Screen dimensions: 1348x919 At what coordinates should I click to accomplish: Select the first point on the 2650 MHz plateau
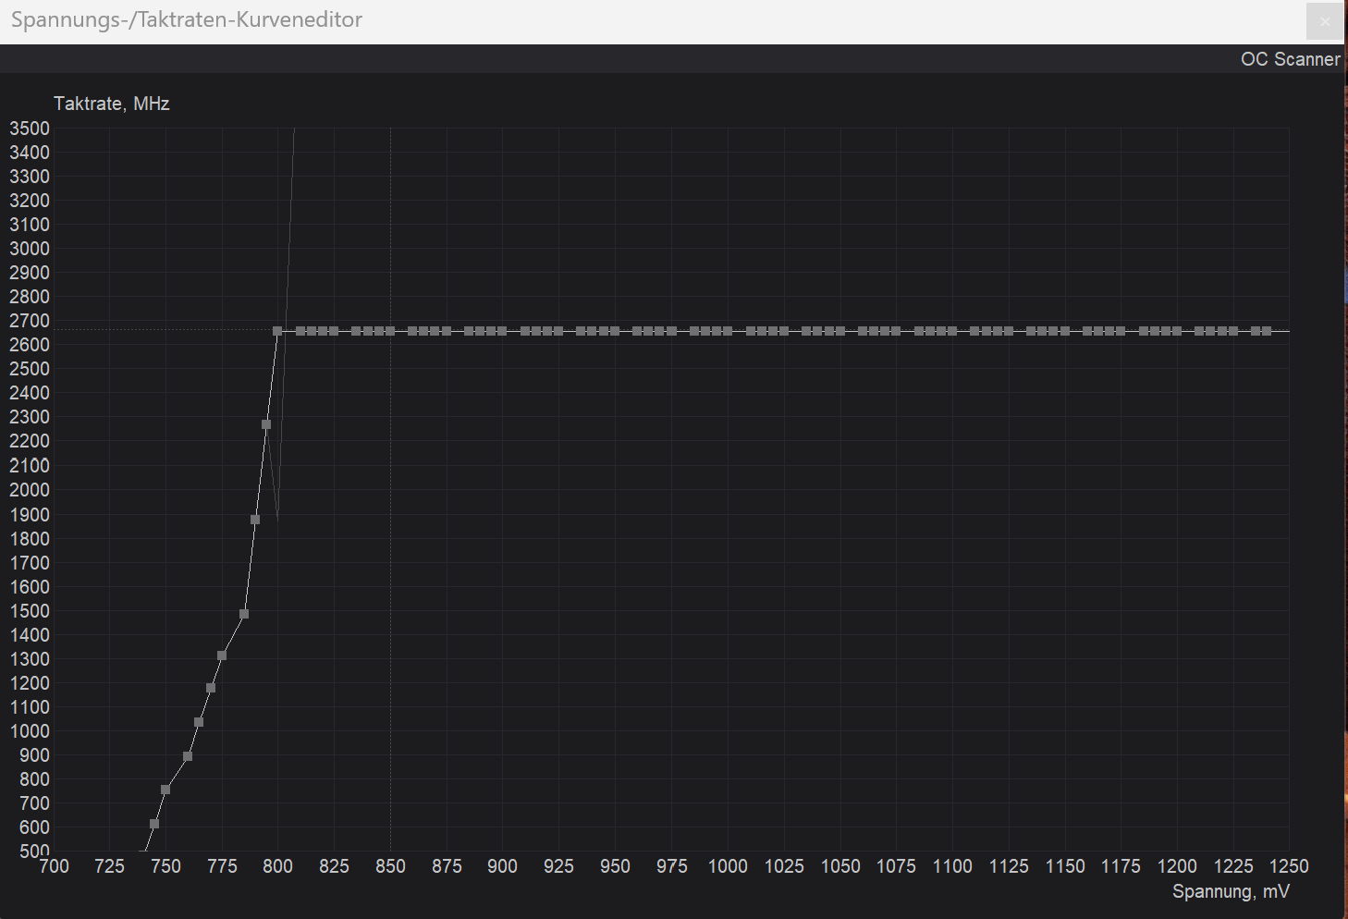click(277, 330)
